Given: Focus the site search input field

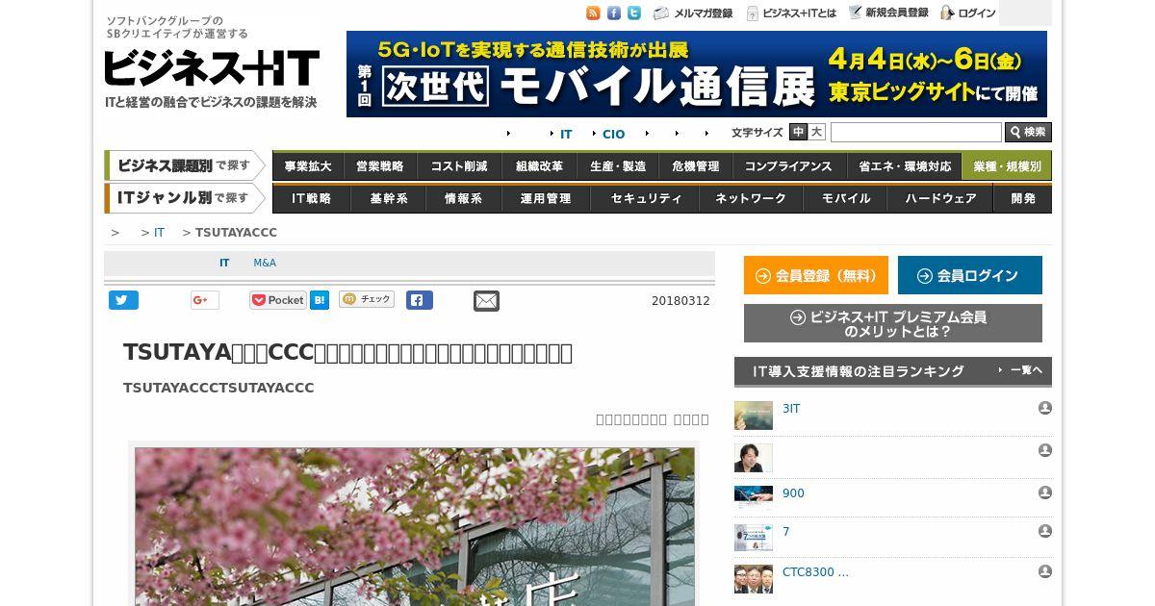Looking at the screenshot, I should pyautogui.click(x=915, y=133).
